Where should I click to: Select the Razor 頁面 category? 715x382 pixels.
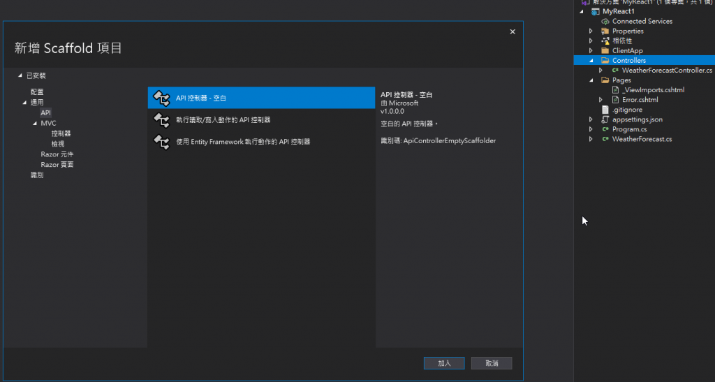tap(57, 165)
